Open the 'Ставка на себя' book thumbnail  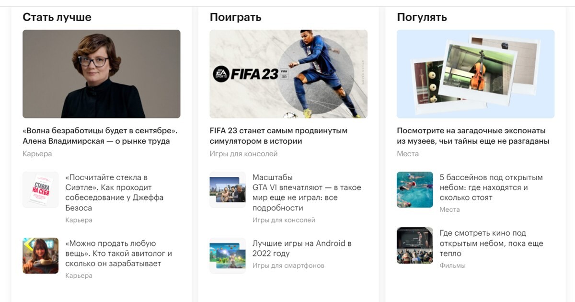point(41,190)
